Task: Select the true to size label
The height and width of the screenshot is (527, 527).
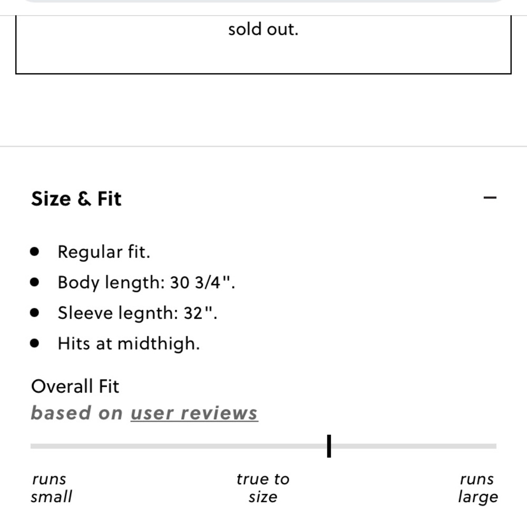Action: (x=263, y=487)
